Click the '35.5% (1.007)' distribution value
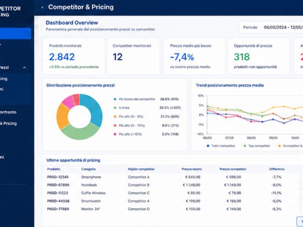 (170, 108)
